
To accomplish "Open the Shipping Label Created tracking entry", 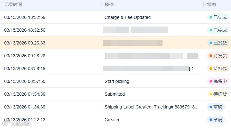I will (x=152, y=107).
